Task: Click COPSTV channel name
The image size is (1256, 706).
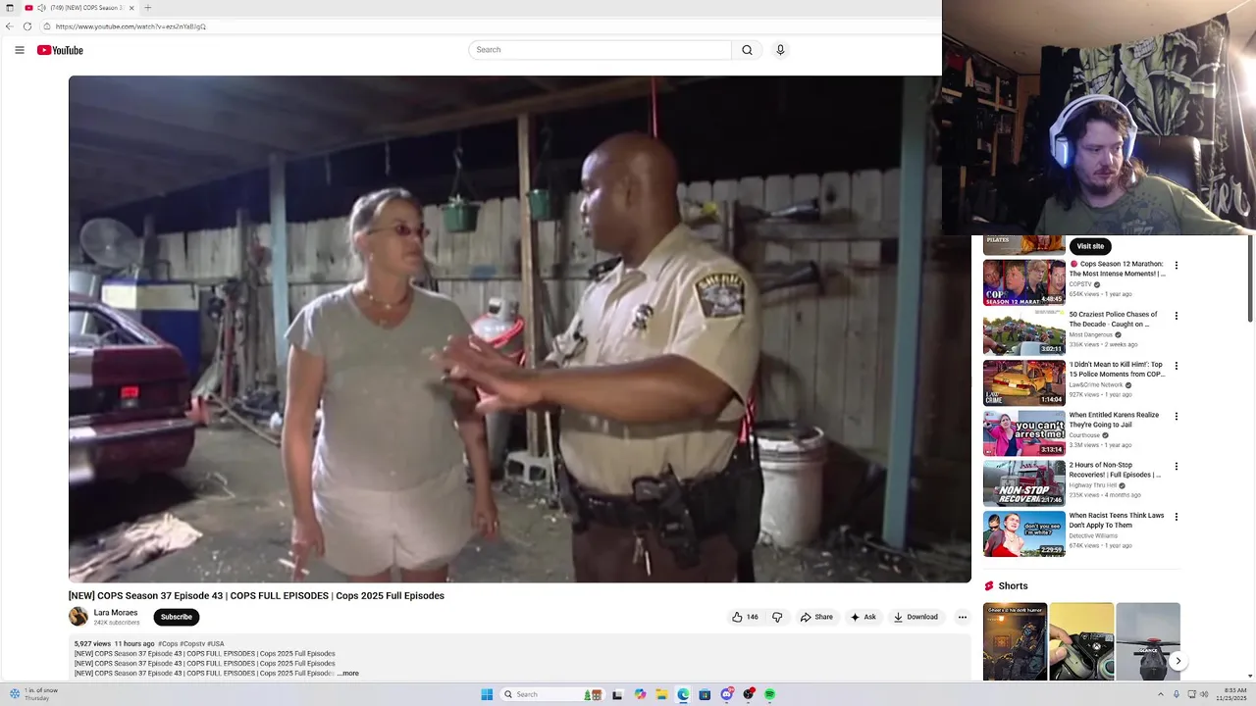Action: tap(1080, 284)
